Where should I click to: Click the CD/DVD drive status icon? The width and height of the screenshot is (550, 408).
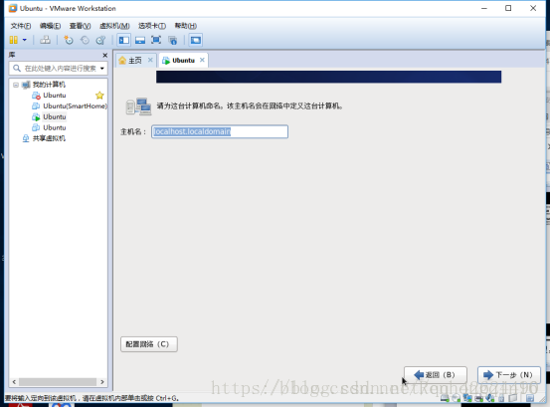tap(456, 398)
